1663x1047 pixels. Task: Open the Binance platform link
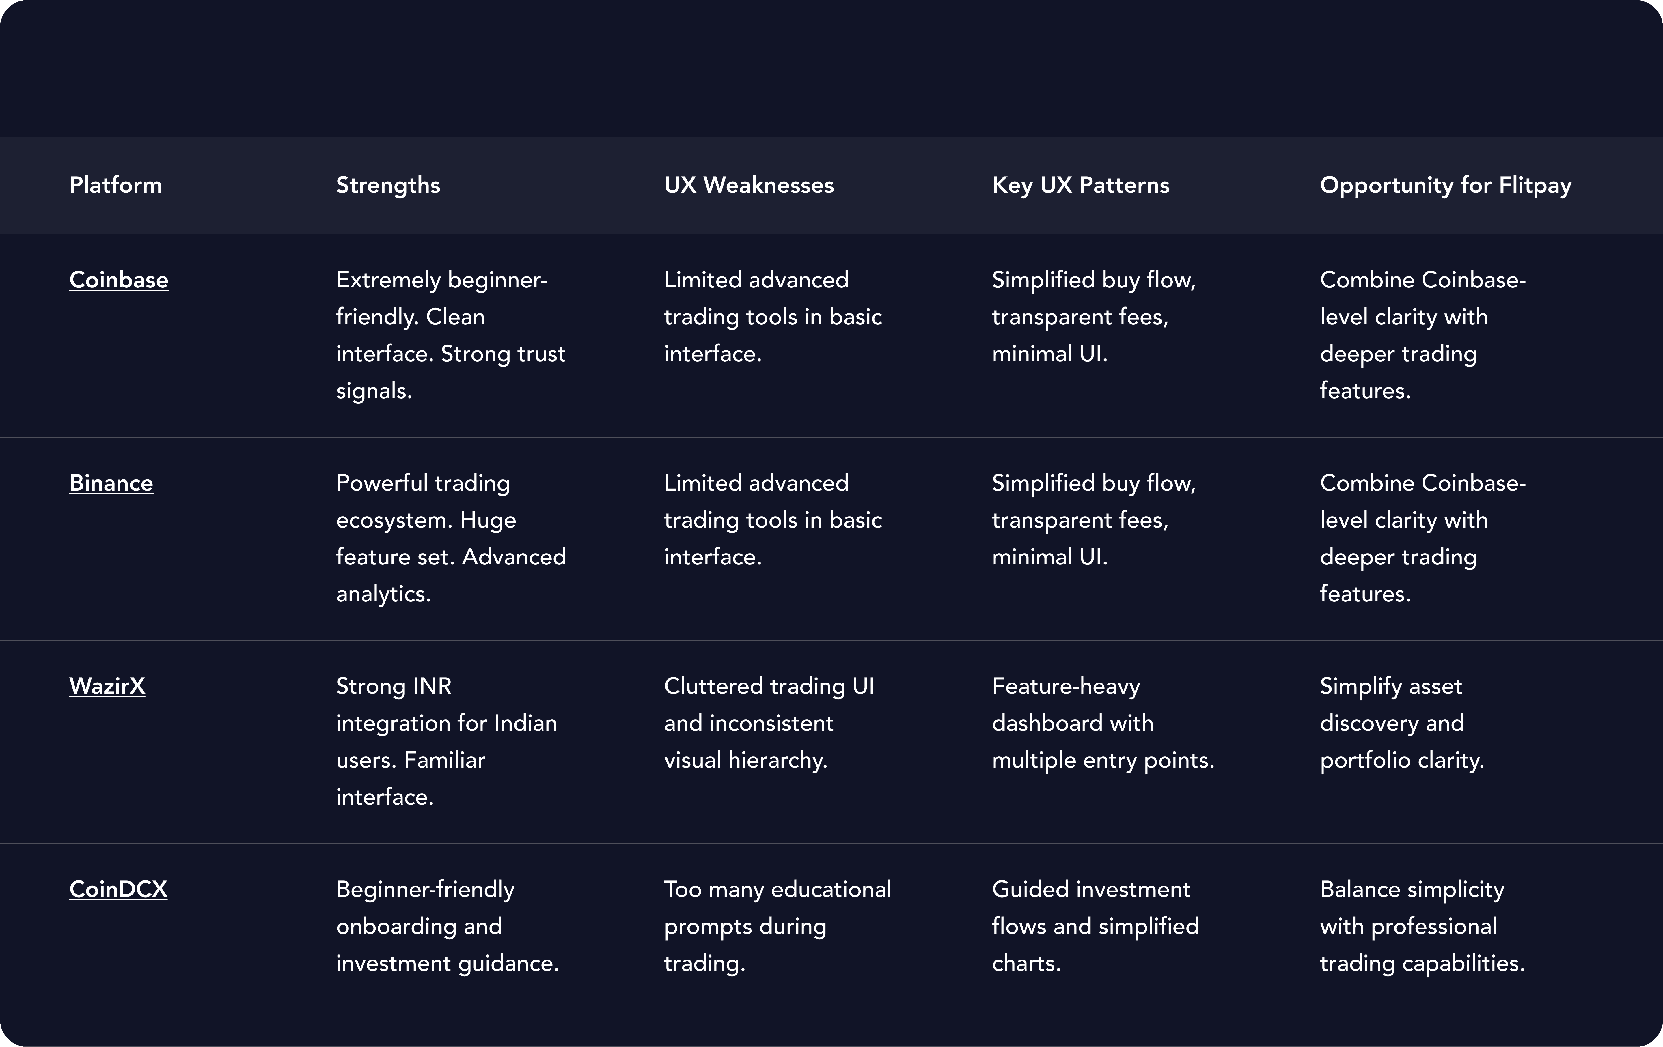[x=111, y=483]
